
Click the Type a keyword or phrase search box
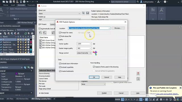(123, 2)
